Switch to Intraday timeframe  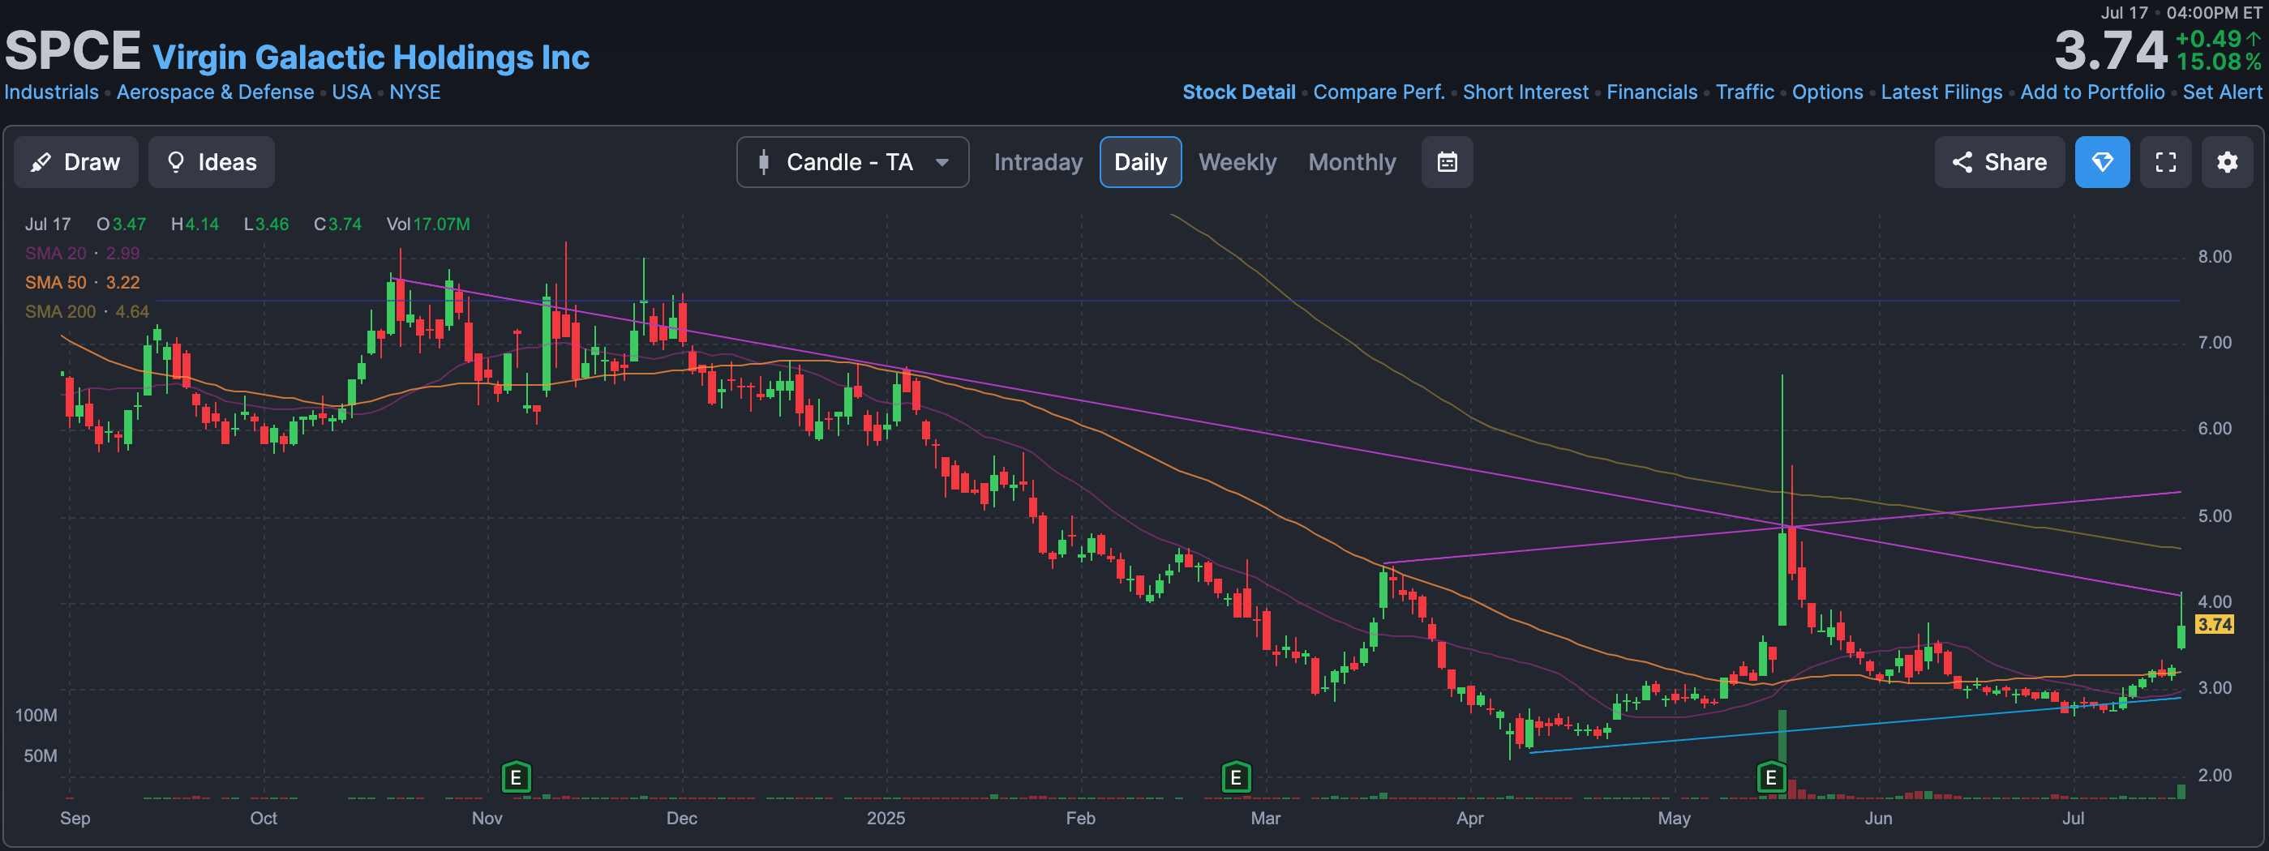1038,162
